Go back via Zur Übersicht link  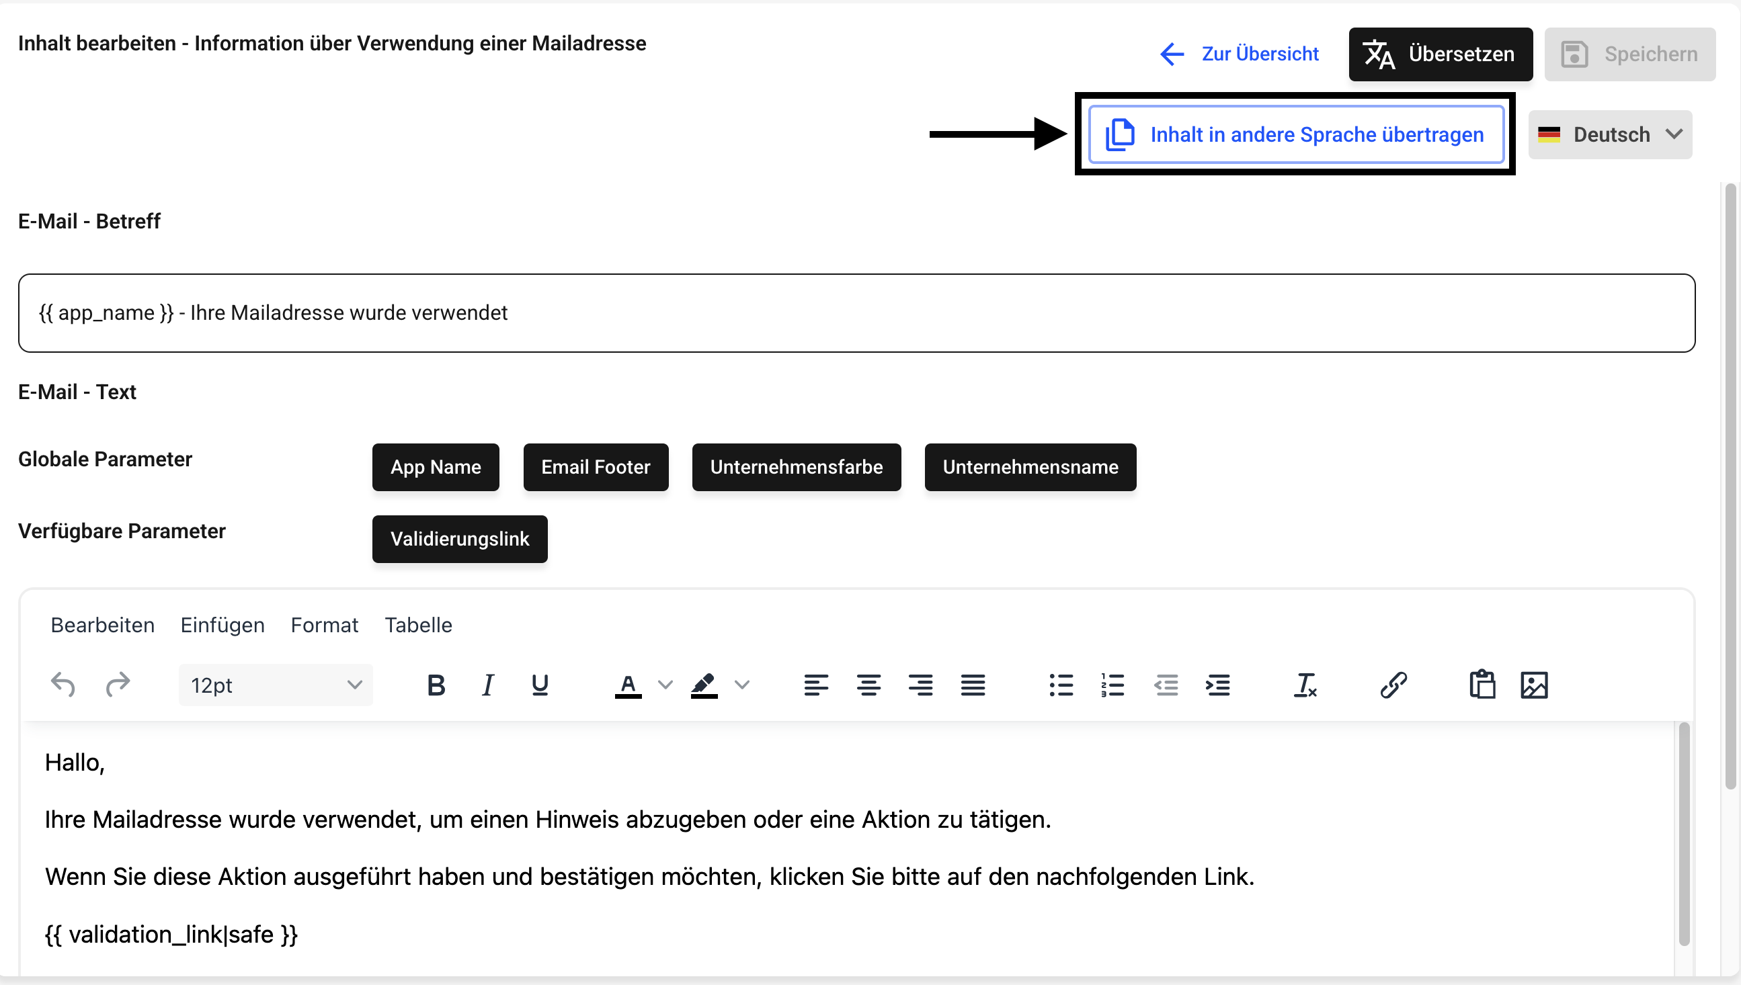(1239, 54)
